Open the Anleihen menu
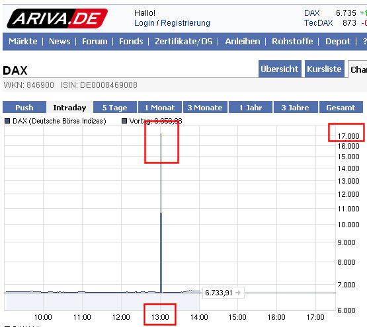This screenshot has height=327, width=367. click(x=243, y=42)
